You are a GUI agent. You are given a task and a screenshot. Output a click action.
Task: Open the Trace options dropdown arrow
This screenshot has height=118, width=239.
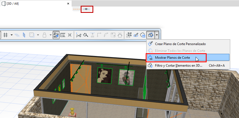[38, 35]
